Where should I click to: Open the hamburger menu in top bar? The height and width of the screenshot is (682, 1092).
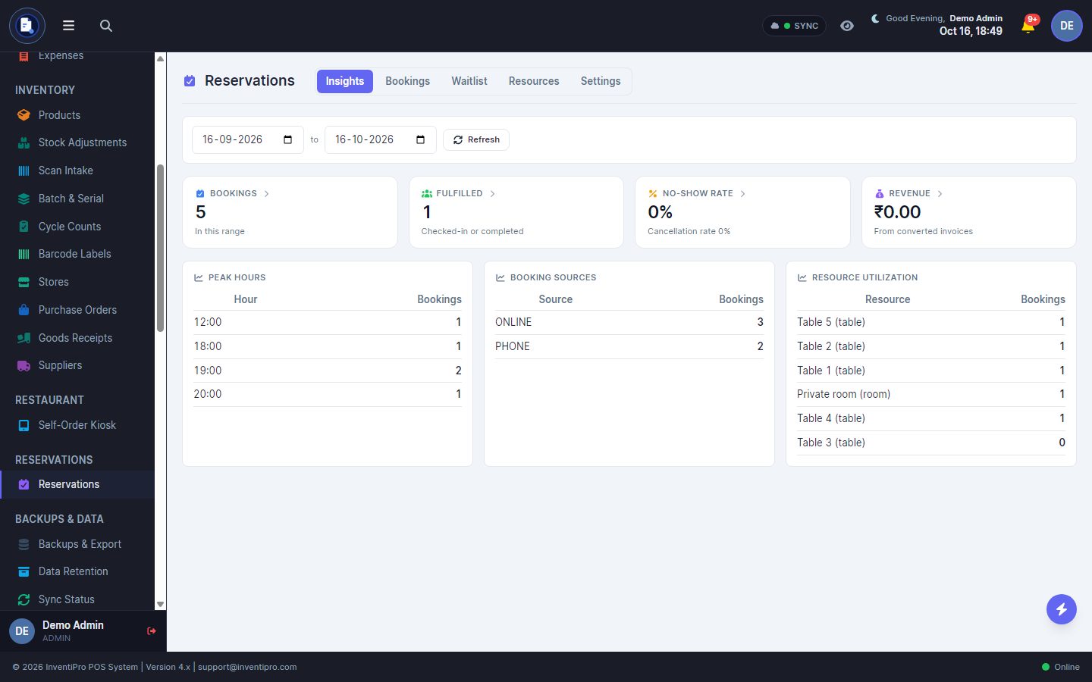68,26
